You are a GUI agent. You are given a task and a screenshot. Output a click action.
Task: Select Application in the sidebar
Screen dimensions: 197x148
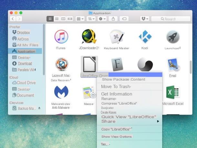pyautogui.click(x=25, y=51)
